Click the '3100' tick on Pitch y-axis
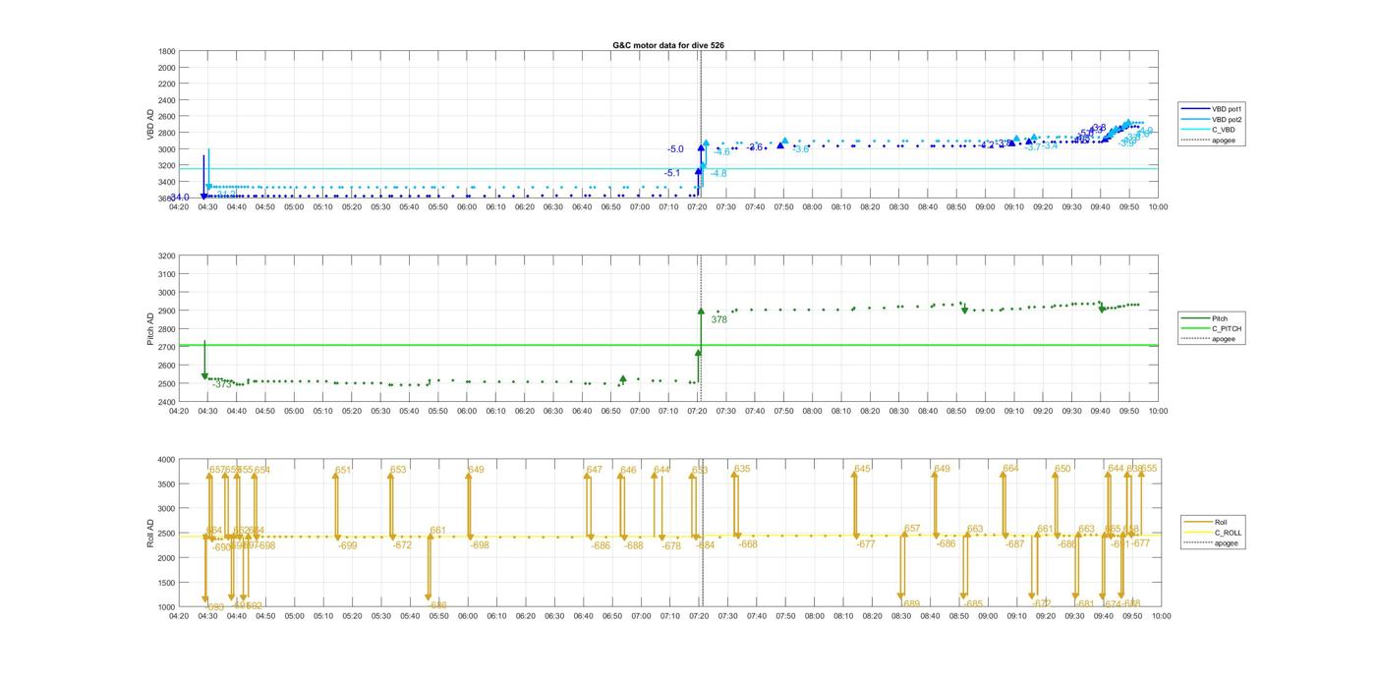This screenshot has width=1376, height=681. tap(167, 274)
